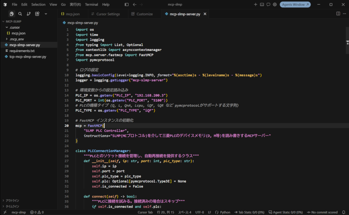Collapse the .cursor folder
The image size is (349, 215).
tap(29, 27)
